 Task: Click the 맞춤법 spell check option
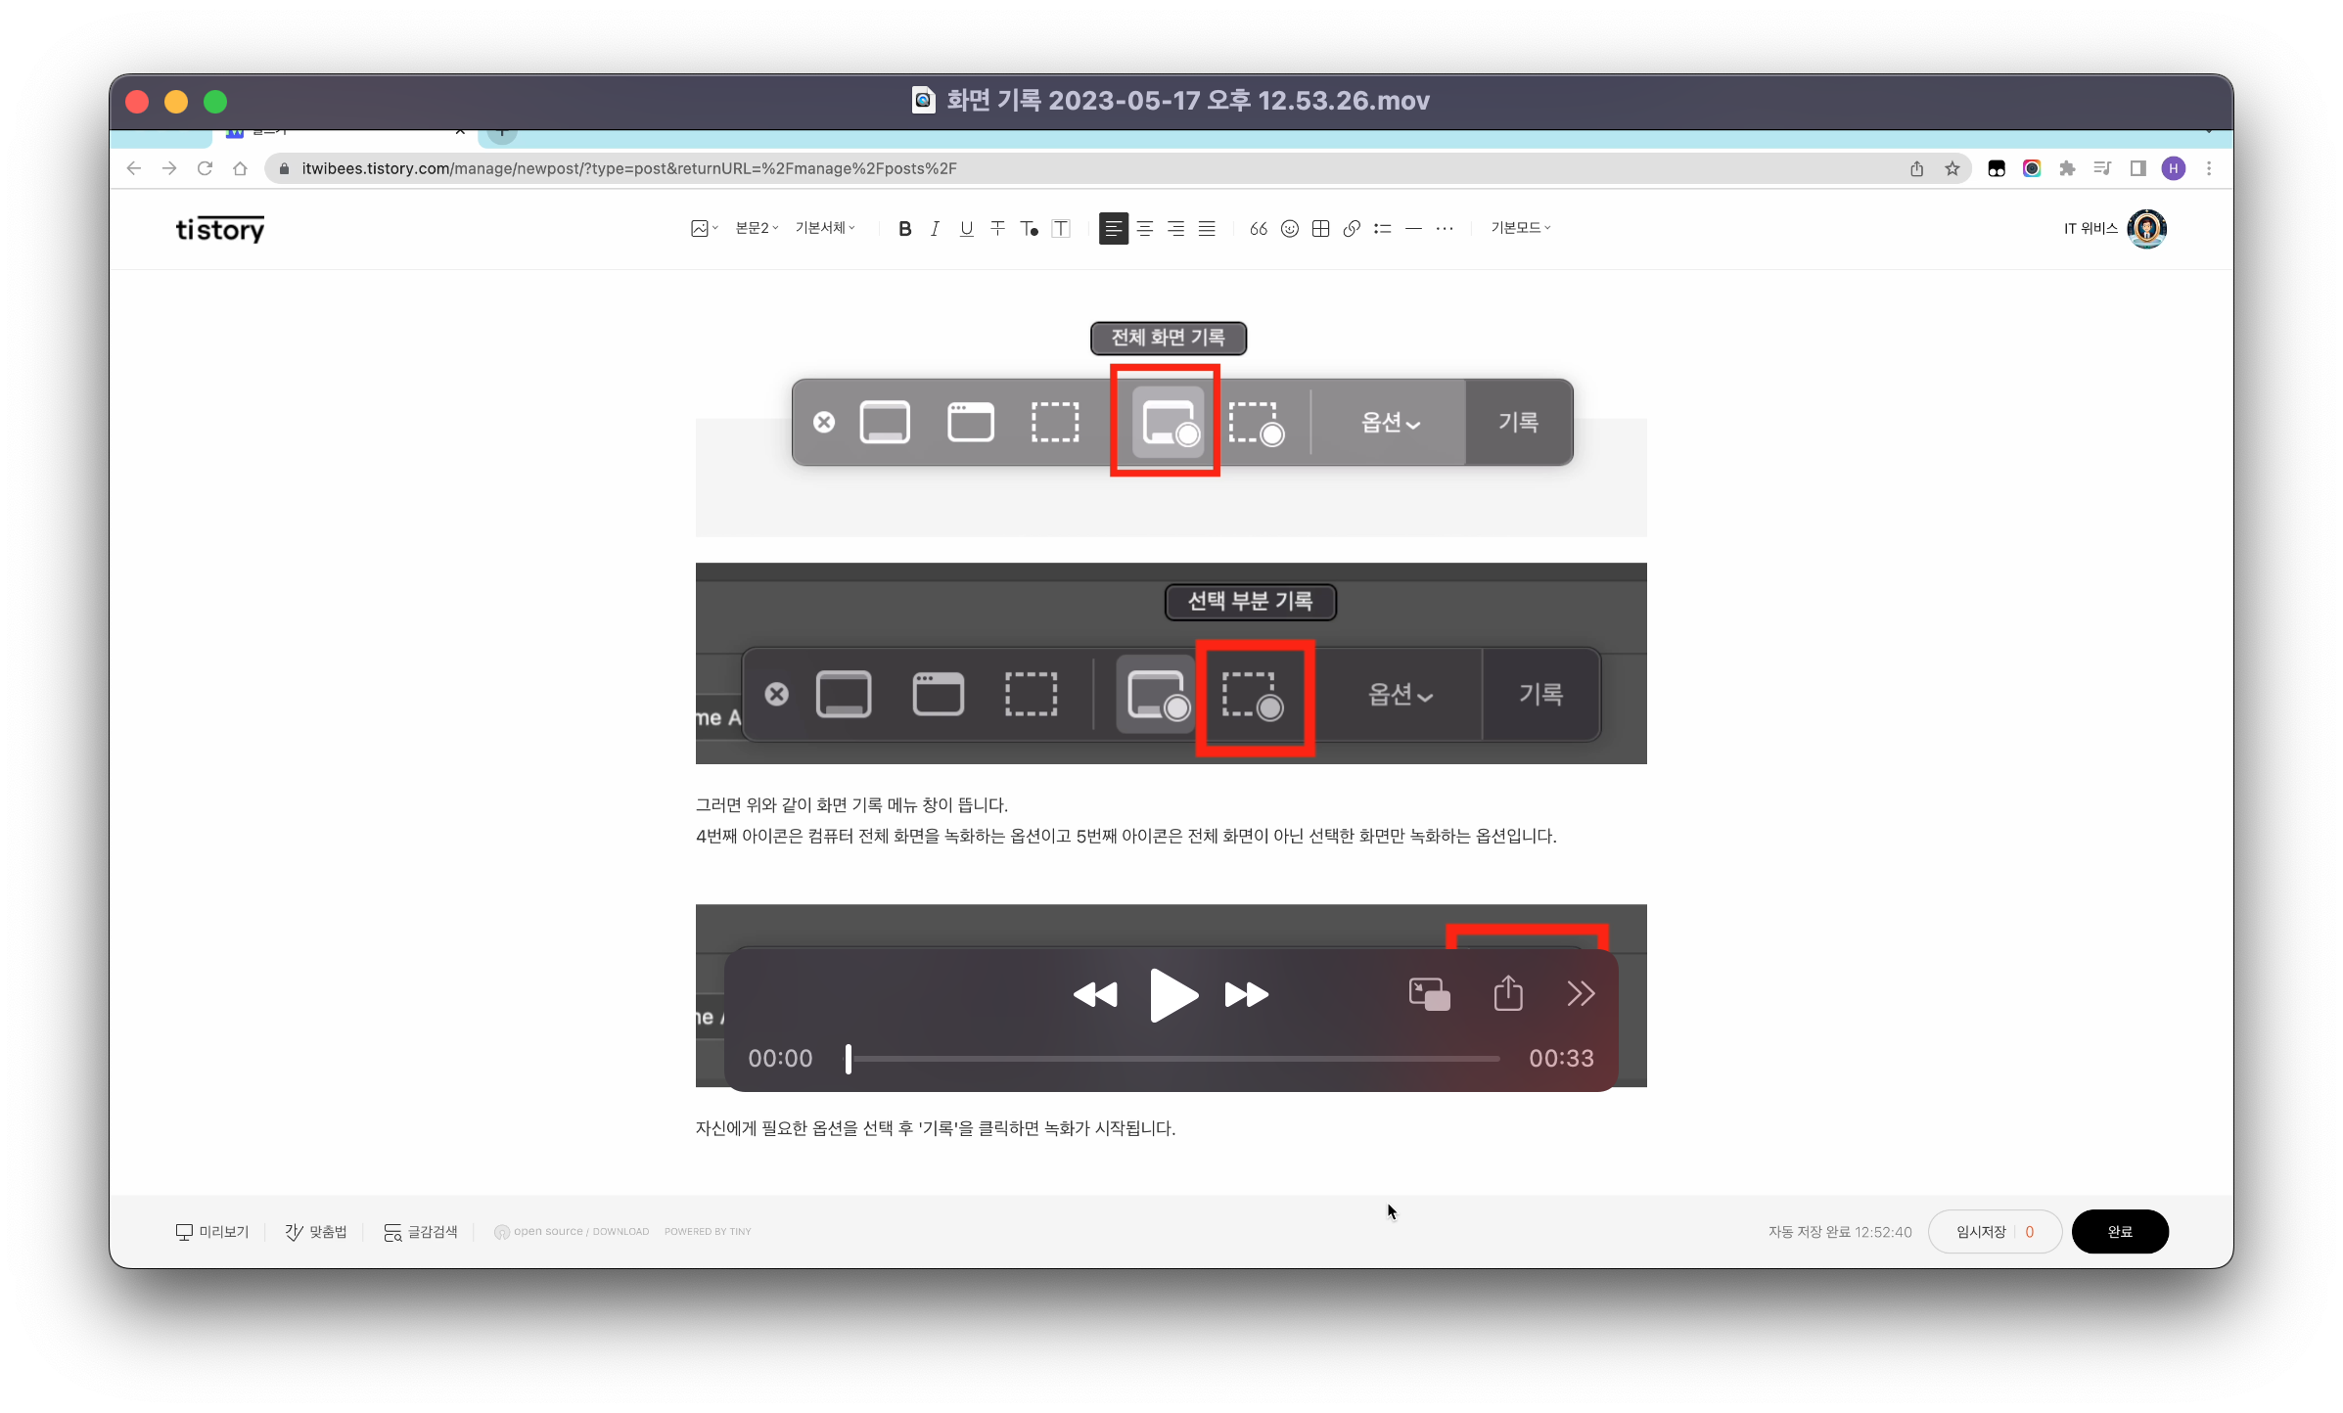click(316, 1231)
